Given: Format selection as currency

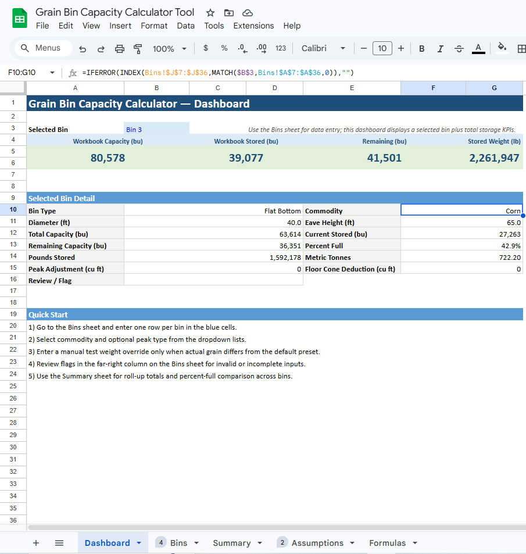Looking at the screenshot, I should click(x=205, y=49).
